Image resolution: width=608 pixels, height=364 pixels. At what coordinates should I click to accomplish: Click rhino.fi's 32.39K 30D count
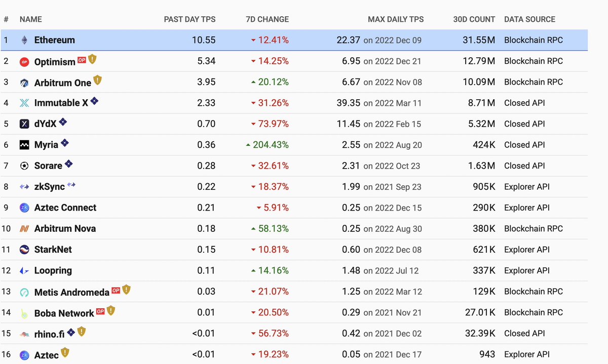coord(480,333)
